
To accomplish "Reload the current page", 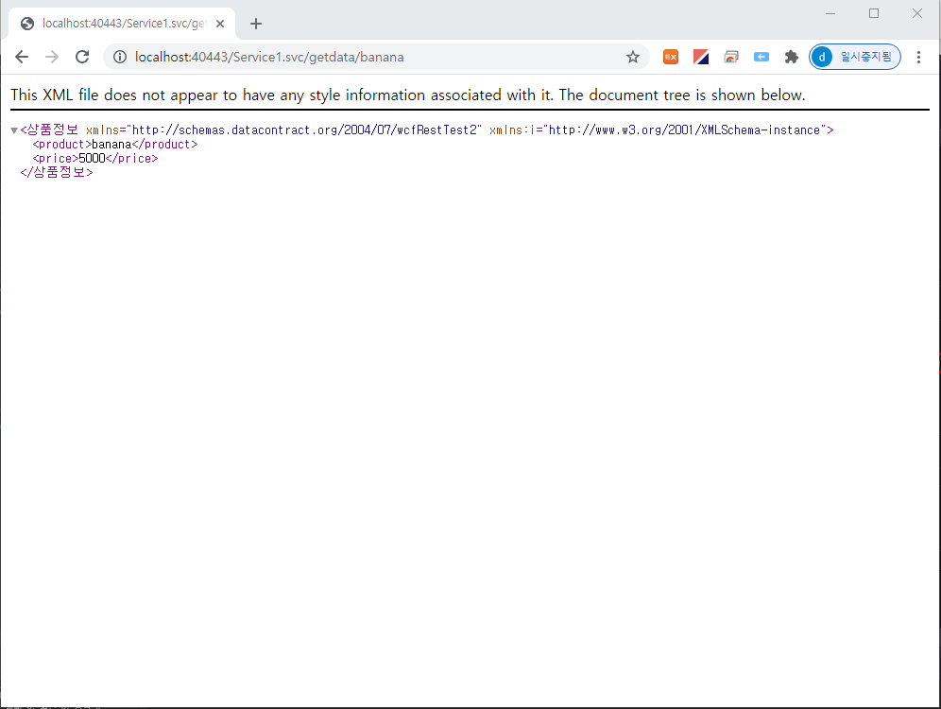I will click(x=82, y=57).
